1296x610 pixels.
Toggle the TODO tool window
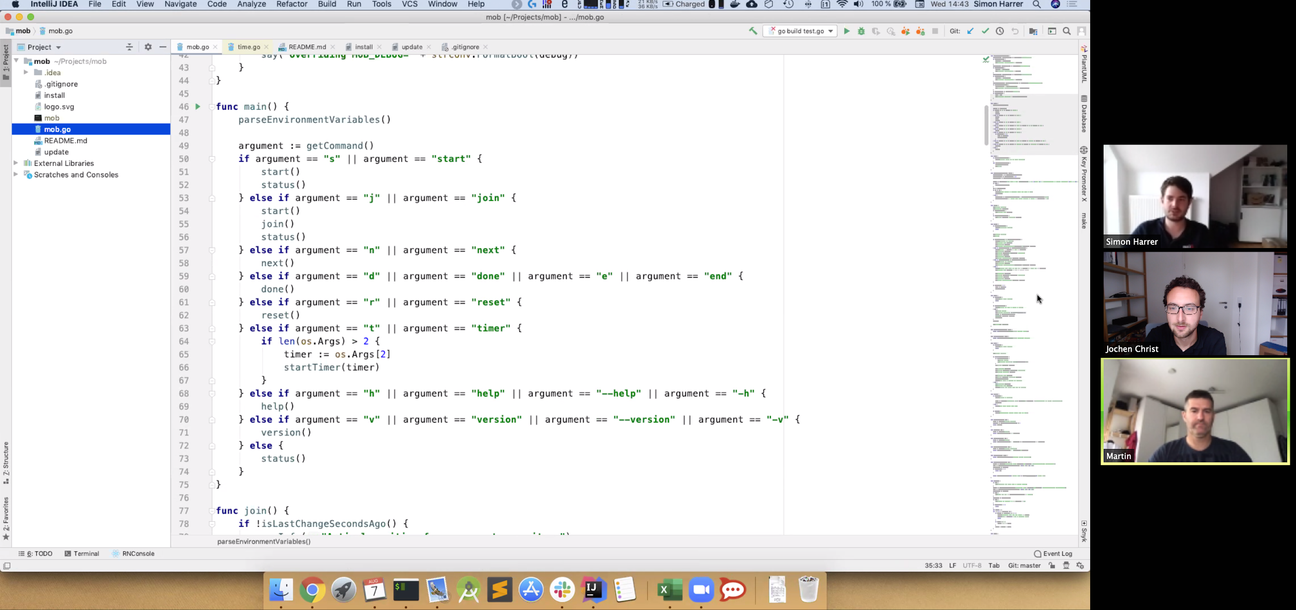coord(36,554)
